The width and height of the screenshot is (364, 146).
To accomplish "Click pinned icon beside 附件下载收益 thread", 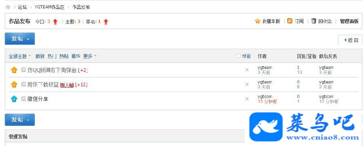I will pyautogui.click(x=14, y=84).
